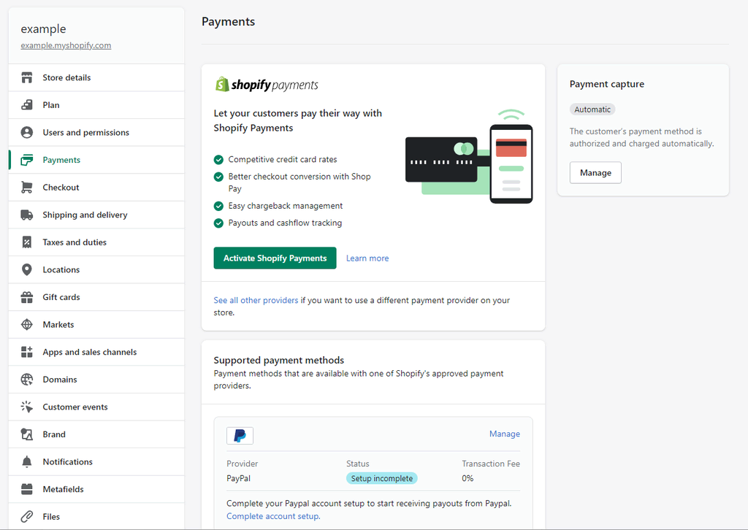Open Taxes and duties settings

pyautogui.click(x=75, y=242)
